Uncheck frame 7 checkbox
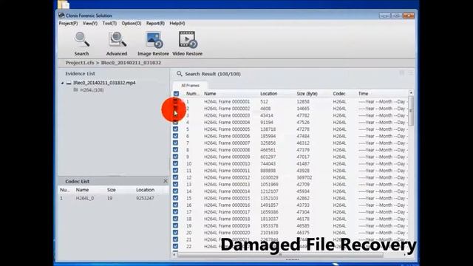Image resolution: width=473 pixels, height=266 pixels. click(176, 143)
